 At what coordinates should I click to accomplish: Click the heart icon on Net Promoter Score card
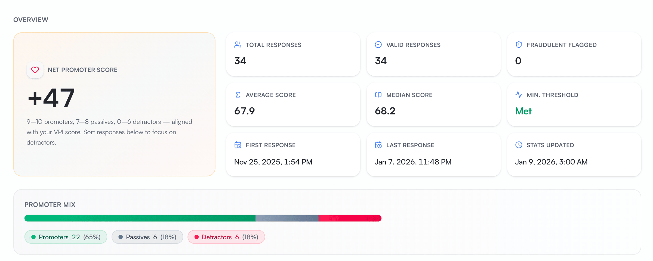(x=35, y=70)
